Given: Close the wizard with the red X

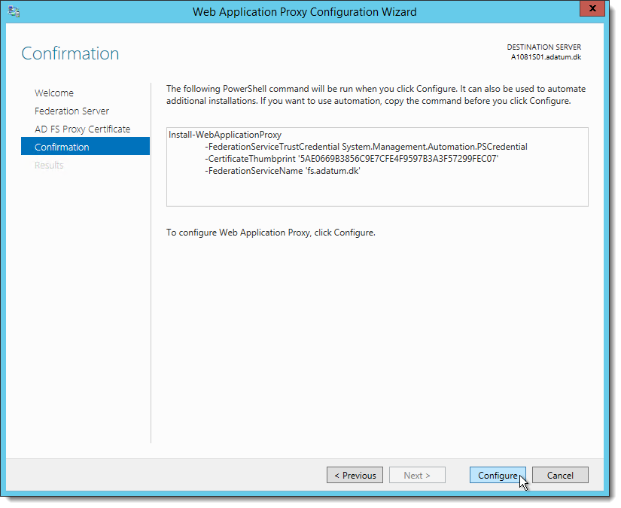Looking at the screenshot, I should pyautogui.click(x=592, y=8).
